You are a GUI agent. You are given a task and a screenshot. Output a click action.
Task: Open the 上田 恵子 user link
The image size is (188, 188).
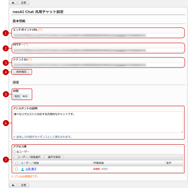point(31,169)
